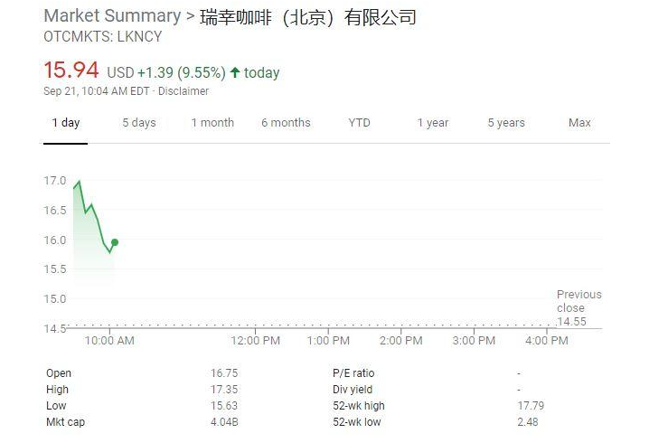Viewport: 668px width, 443px height.
Task: Select the 6 months tab
Action: [286, 123]
